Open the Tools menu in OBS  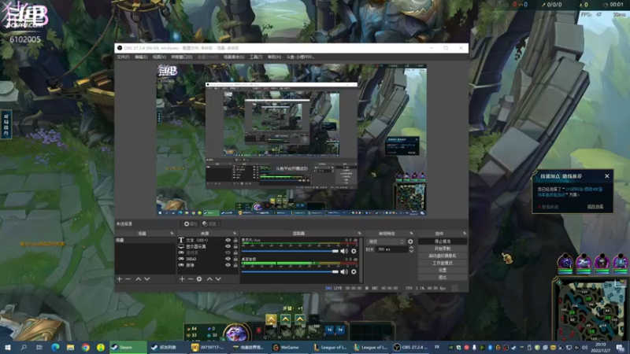pos(256,57)
